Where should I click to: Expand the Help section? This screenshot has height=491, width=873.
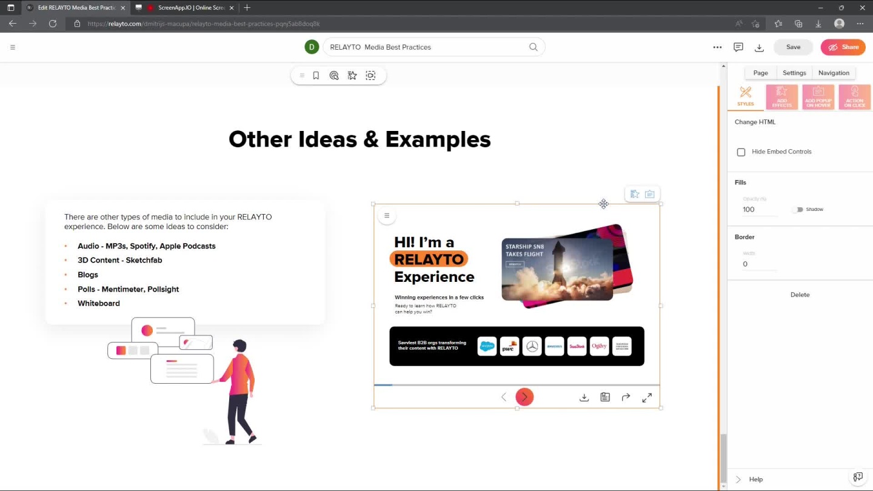pos(738,479)
